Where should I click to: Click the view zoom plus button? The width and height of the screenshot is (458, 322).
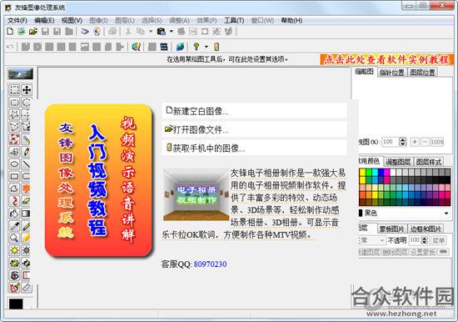click(x=414, y=142)
